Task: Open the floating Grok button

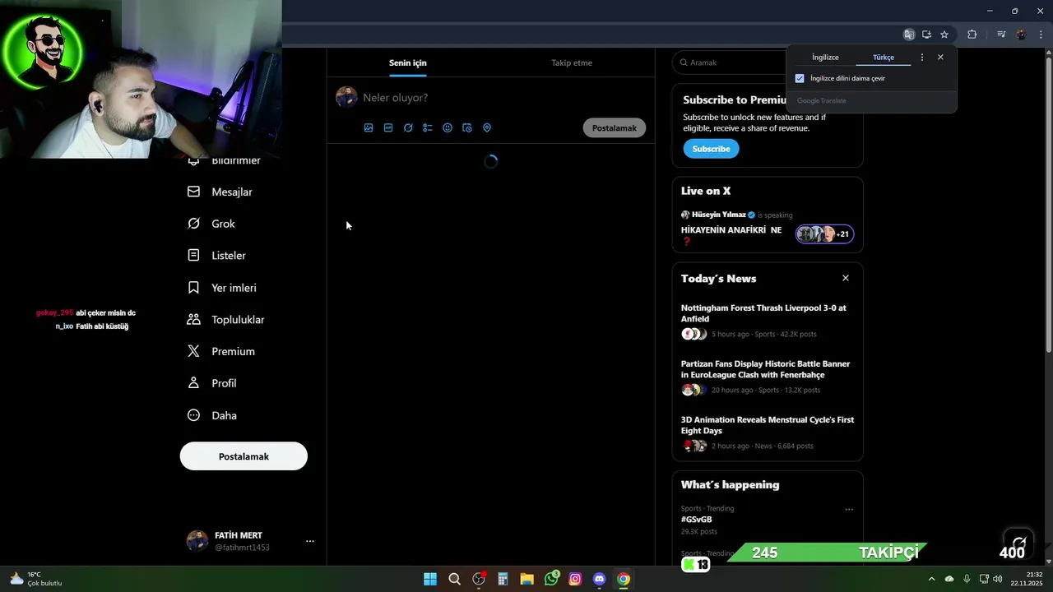Action: (x=1019, y=541)
